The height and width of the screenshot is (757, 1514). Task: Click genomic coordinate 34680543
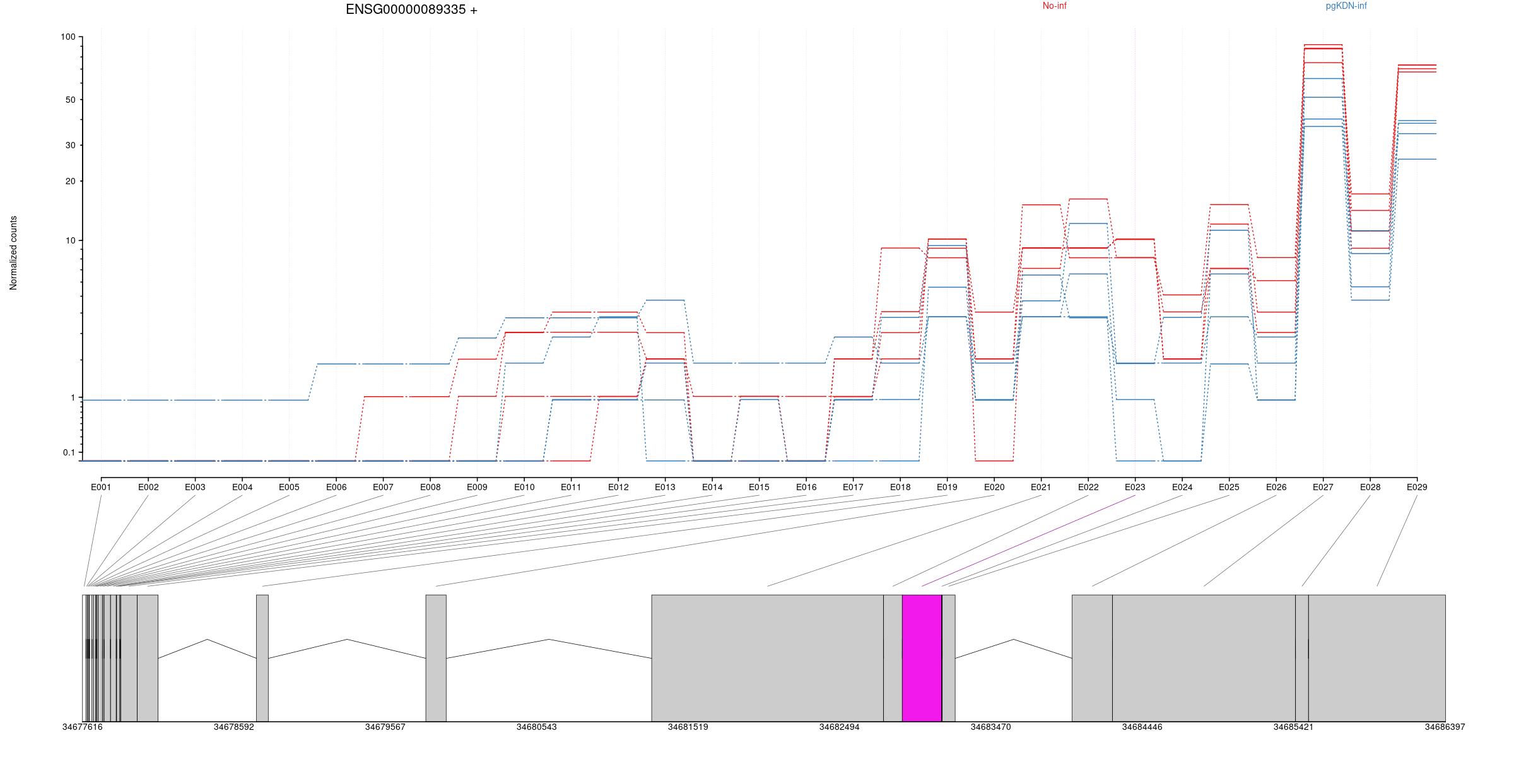pos(537,727)
